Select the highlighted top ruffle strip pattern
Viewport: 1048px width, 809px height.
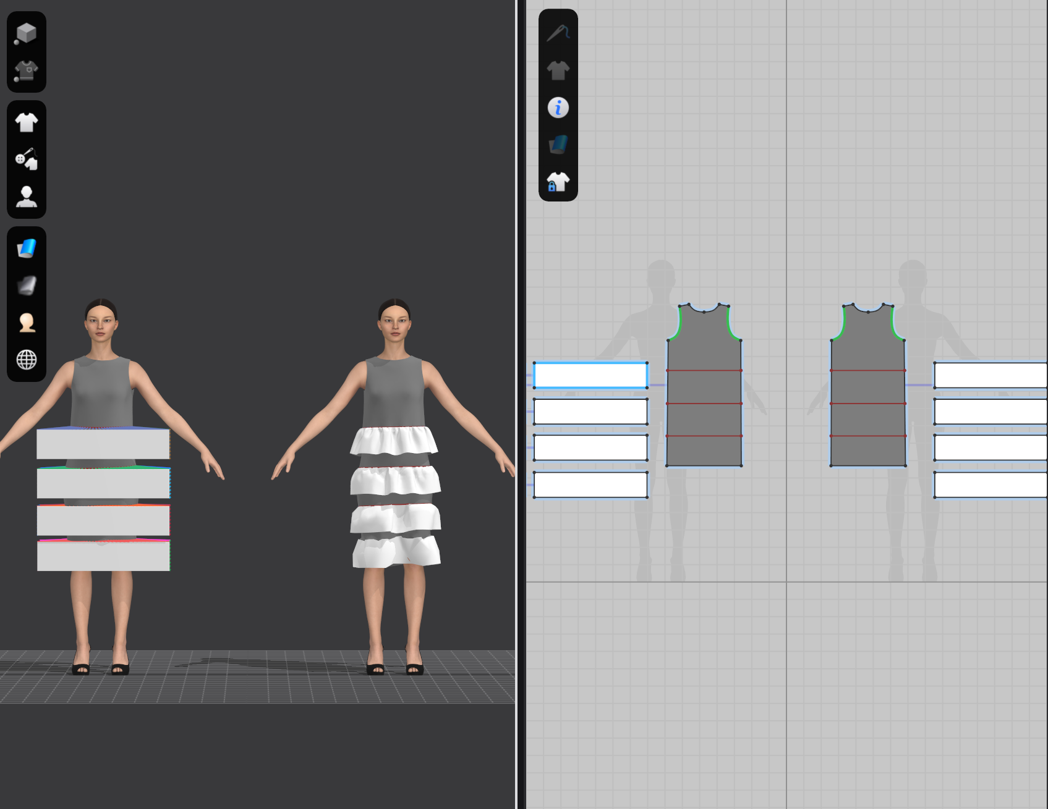(x=590, y=375)
